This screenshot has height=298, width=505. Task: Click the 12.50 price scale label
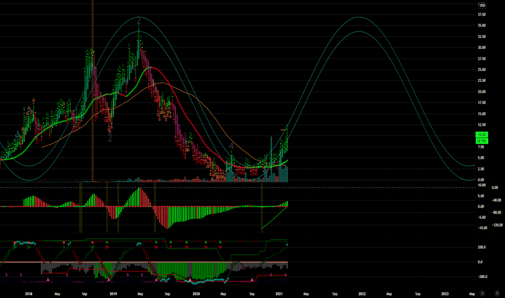click(x=482, y=125)
